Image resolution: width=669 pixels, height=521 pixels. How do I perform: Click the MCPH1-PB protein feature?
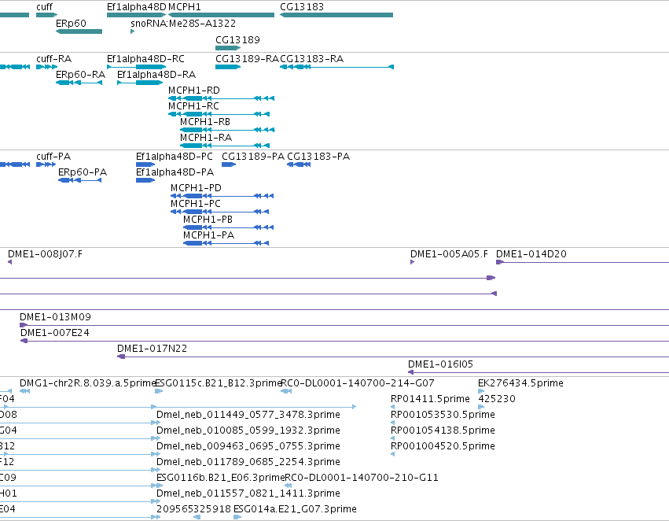tap(228, 227)
